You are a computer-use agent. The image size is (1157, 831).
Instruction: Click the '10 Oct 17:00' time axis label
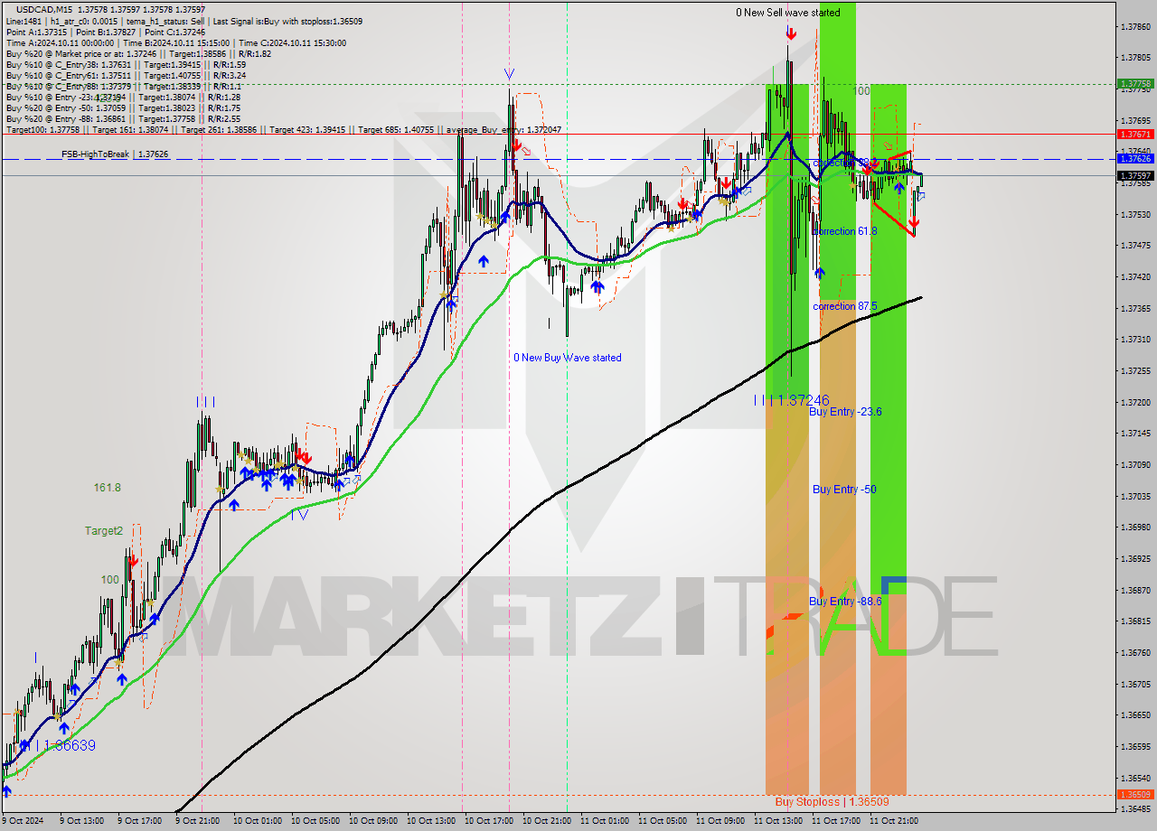pos(487,821)
